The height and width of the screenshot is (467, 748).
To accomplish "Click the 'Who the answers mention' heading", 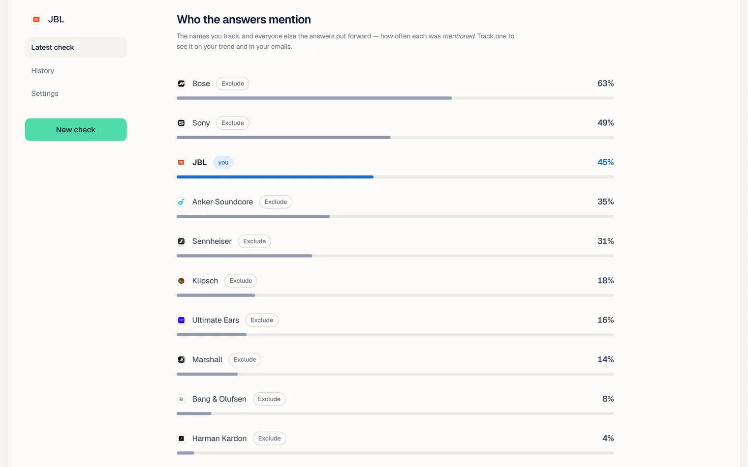I will (244, 20).
